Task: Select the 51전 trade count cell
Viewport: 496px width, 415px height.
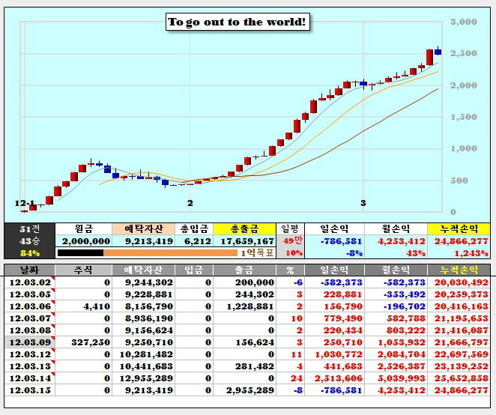Action: point(29,229)
